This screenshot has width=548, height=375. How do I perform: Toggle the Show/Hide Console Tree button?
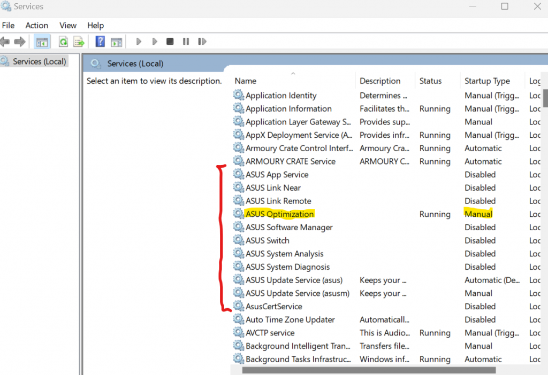42,42
